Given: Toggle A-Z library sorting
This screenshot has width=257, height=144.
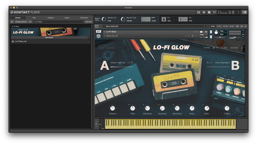Looking at the screenshot, I should click(x=30, y=22).
